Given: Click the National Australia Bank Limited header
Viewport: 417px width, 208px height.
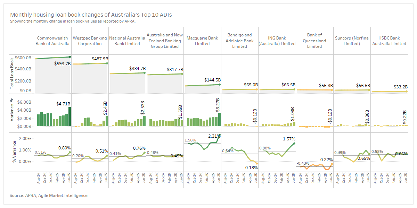Looking at the screenshot, I should (x=127, y=41).
